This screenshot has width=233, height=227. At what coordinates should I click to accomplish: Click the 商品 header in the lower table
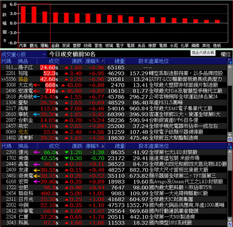27,146
